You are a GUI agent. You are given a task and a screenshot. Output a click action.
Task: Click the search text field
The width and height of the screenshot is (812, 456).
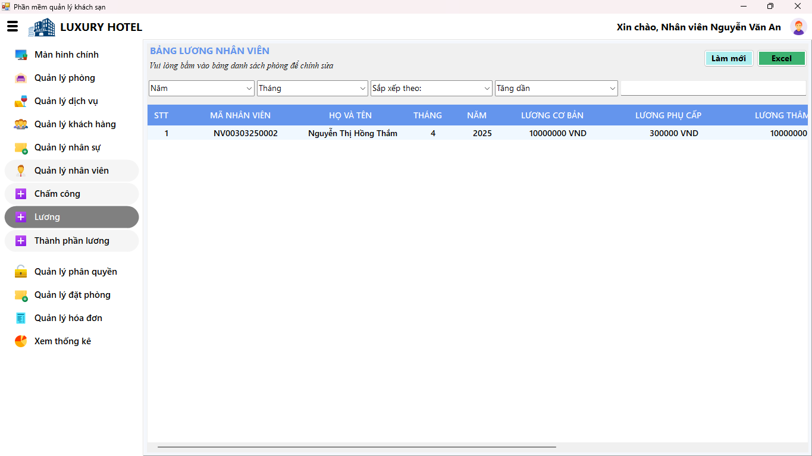[713, 88]
